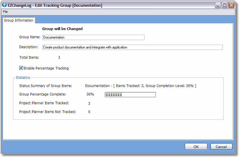Focus the Description text field
240x158 pixels.
133,47
